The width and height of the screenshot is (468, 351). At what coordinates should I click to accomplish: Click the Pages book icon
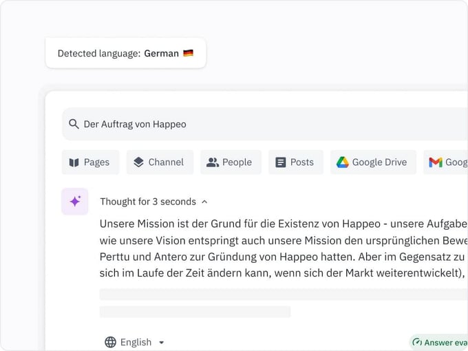74,162
